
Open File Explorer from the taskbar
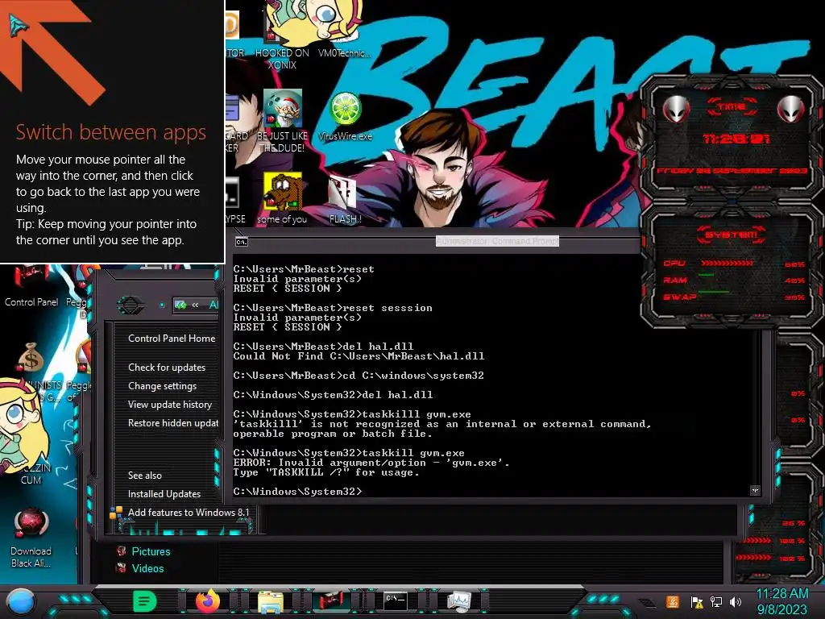click(x=271, y=601)
